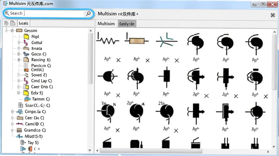The image size is (279, 156).
Task: Click the horizontal scrollbar left arrow
Action: point(97,151)
